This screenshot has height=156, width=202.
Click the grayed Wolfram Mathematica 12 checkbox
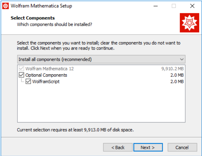pos(22,69)
